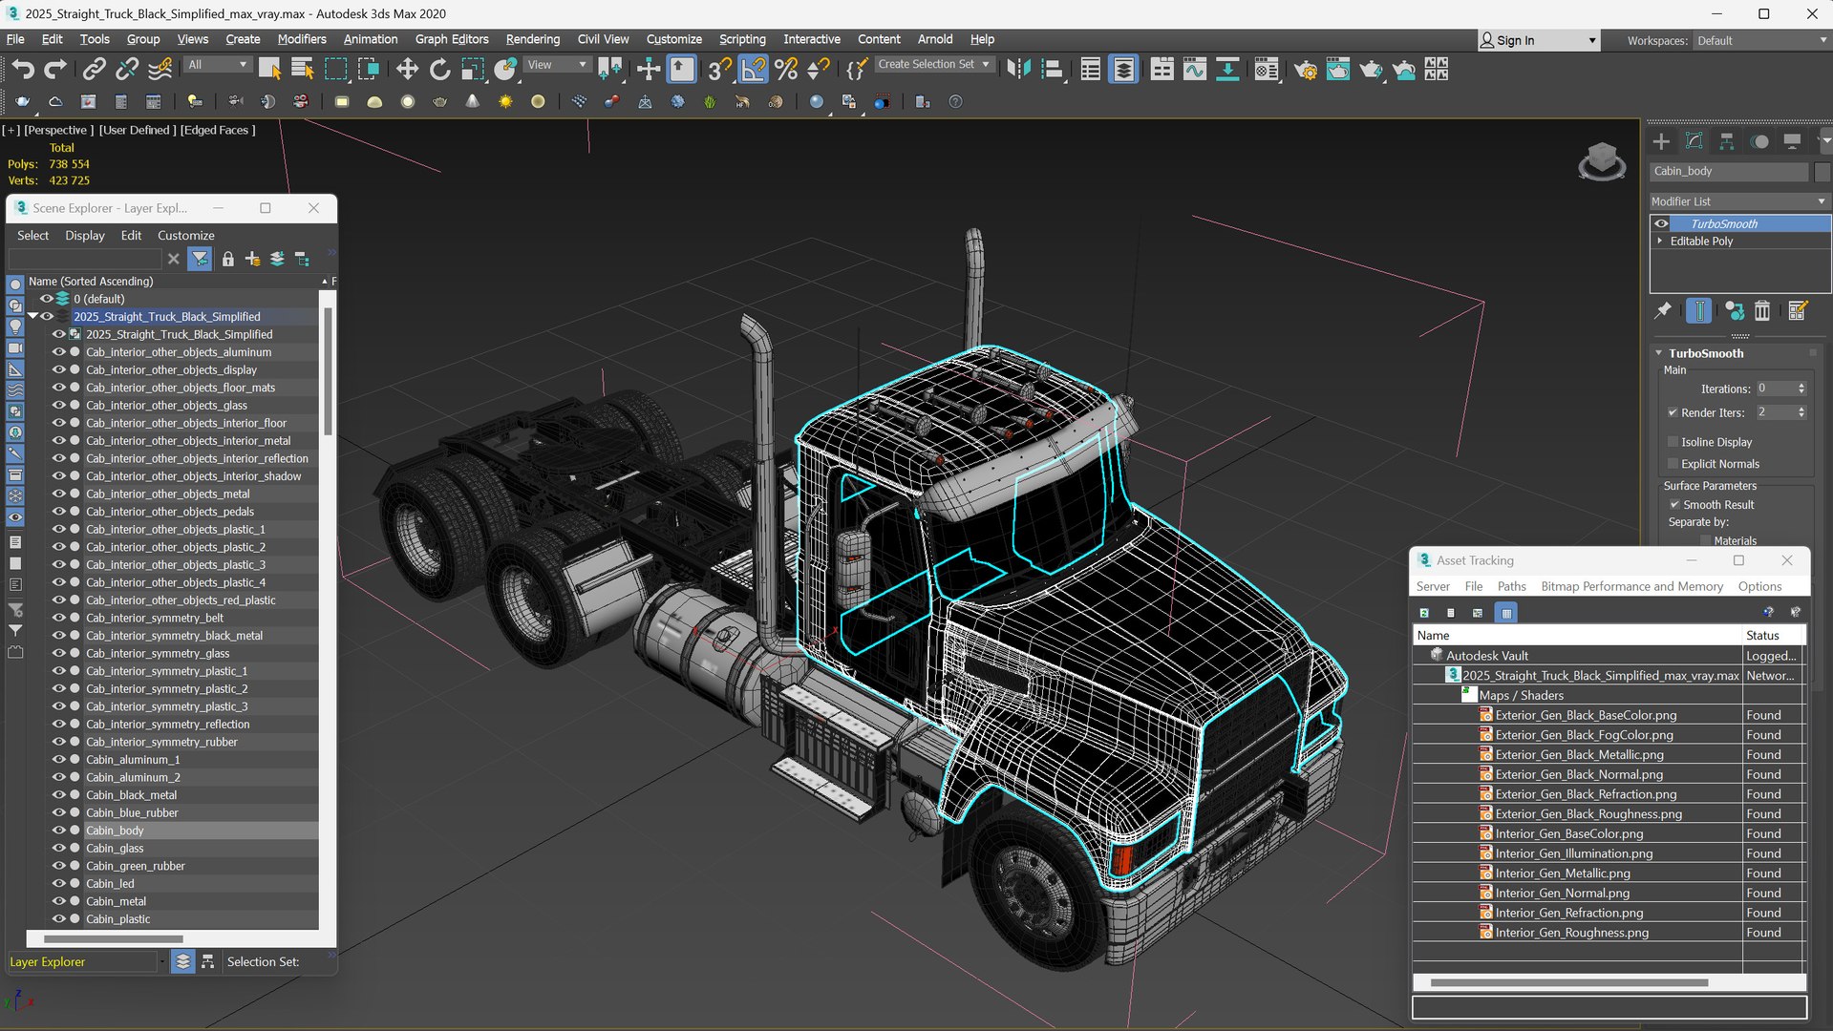The width and height of the screenshot is (1833, 1031).
Task: Toggle visibility eye of Cabin_glass
Action: [x=58, y=848]
